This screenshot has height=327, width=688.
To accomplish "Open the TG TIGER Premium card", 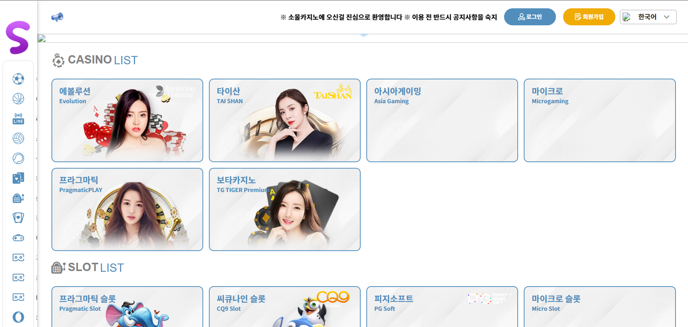I will (285, 209).
